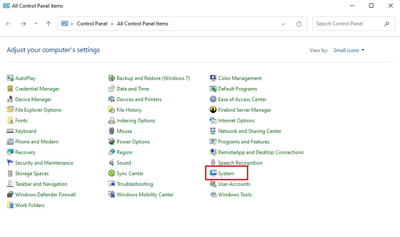
Task: Open the Ease of Access Center link
Action: coord(242,99)
